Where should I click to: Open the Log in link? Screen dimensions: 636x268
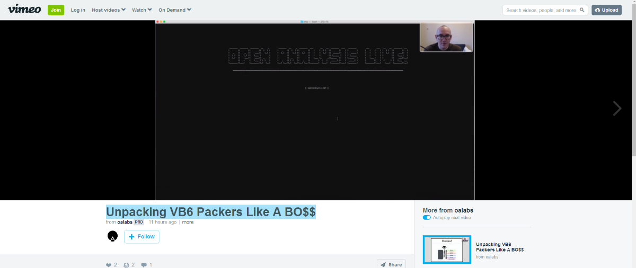point(78,10)
